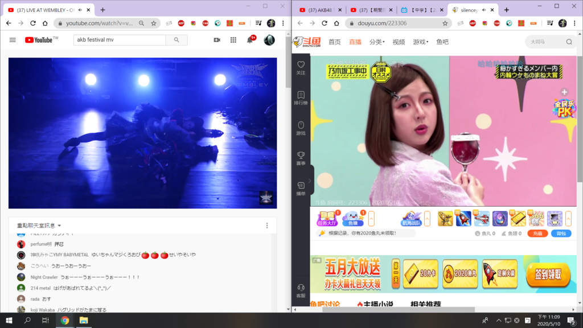Click the orange 充值 recharge button
The height and width of the screenshot is (328, 583).
[x=537, y=233]
